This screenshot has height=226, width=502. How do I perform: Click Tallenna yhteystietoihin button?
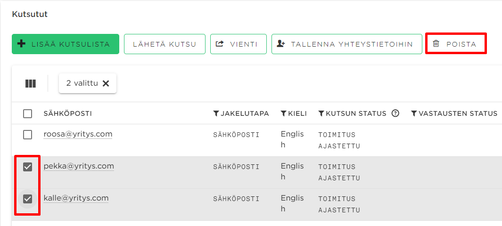click(346, 44)
